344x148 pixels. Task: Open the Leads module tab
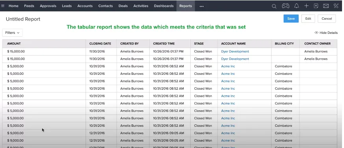pos(67,6)
